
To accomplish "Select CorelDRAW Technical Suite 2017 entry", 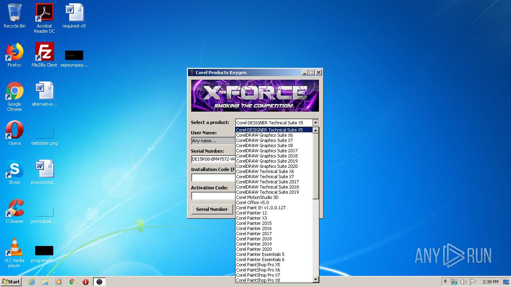I will (x=274, y=182).
